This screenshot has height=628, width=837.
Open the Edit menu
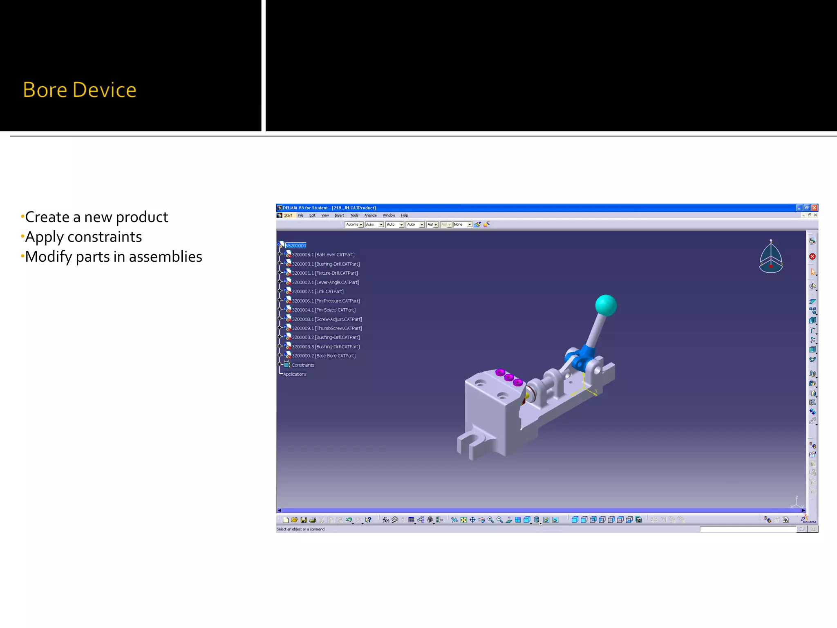point(312,215)
